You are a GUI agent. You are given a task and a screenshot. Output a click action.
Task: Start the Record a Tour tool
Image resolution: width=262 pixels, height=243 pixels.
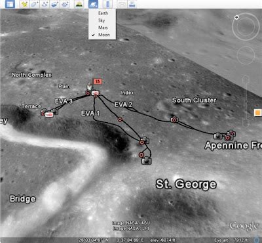tap(65, 4)
